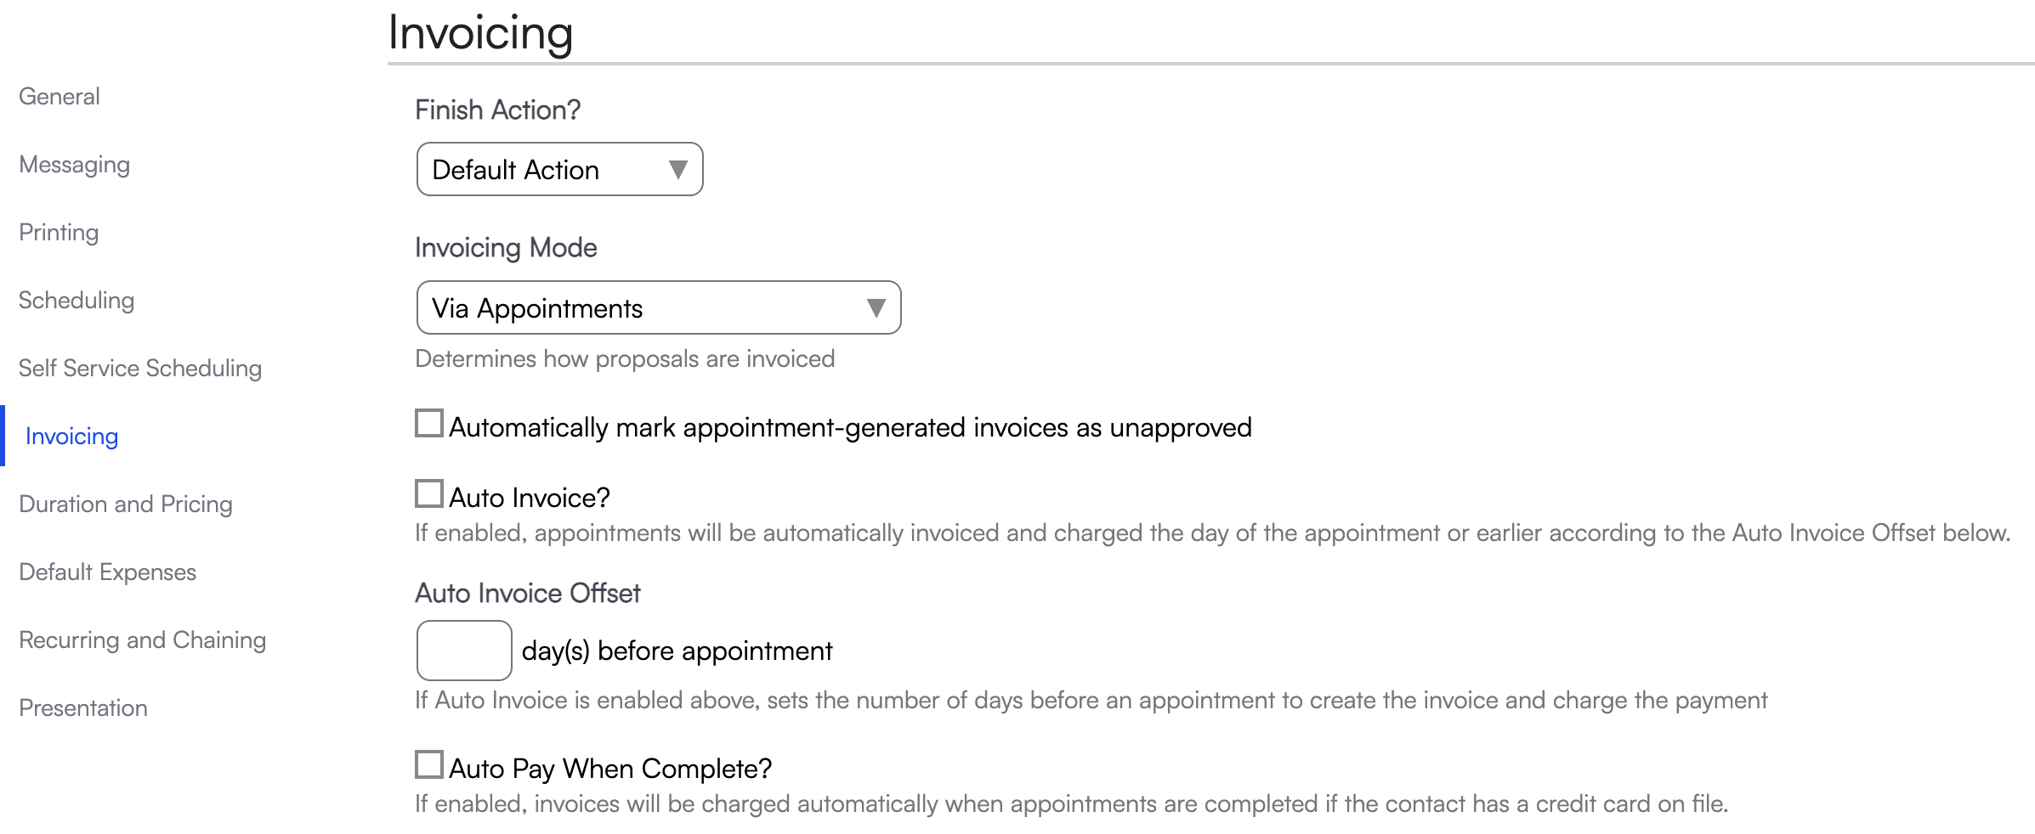Open the General settings section
Screen dimensions: 2035x834
(x=60, y=97)
